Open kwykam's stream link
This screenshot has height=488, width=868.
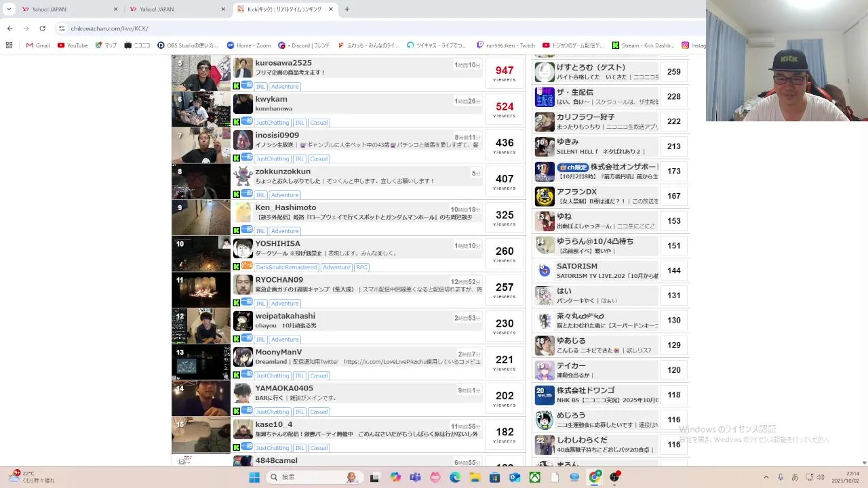271,99
